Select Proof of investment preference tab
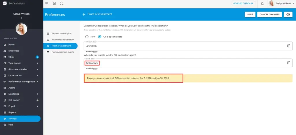 (60, 46)
